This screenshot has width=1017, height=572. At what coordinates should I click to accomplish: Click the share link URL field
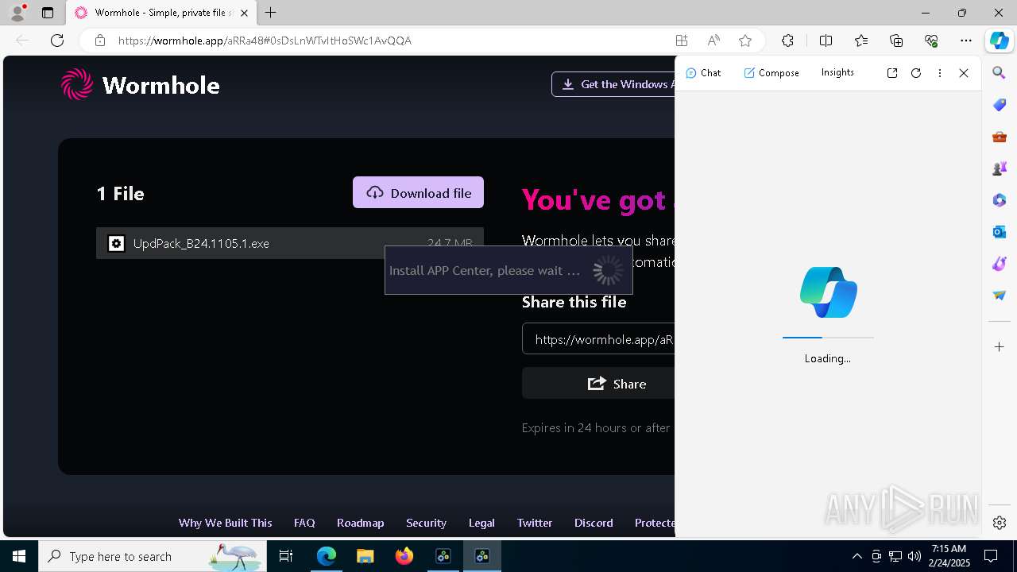(x=598, y=339)
